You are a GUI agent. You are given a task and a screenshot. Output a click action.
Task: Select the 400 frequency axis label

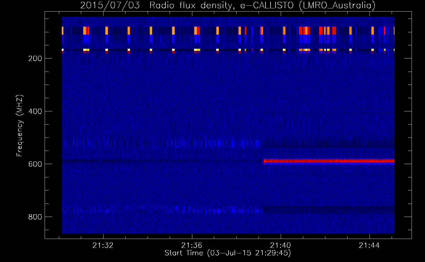click(35, 111)
